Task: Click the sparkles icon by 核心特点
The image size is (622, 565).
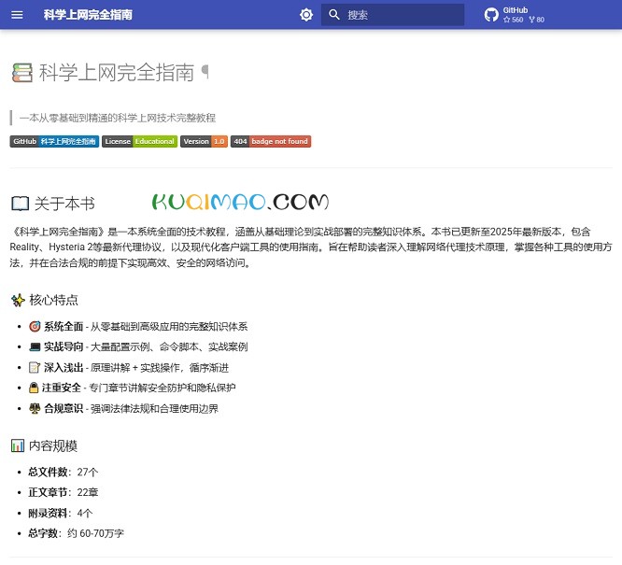Action: [18, 301]
